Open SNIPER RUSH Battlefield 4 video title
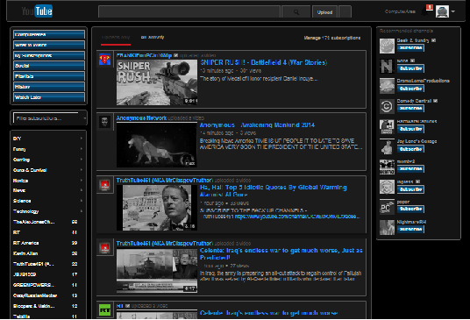Image resolution: width=470 pixels, height=320 pixels. (x=263, y=62)
